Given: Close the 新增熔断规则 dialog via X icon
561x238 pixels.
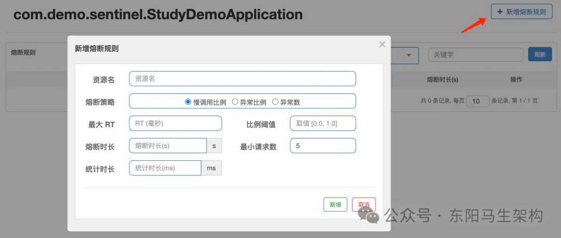Looking at the screenshot, I should point(382,44).
